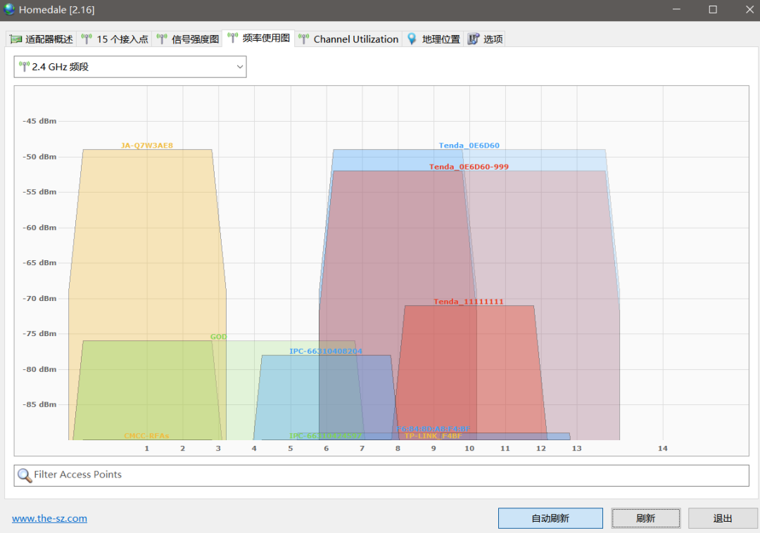Screen dimensions: 760x533
Task: Click channel 14 on the axis
Action: coord(663,449)
